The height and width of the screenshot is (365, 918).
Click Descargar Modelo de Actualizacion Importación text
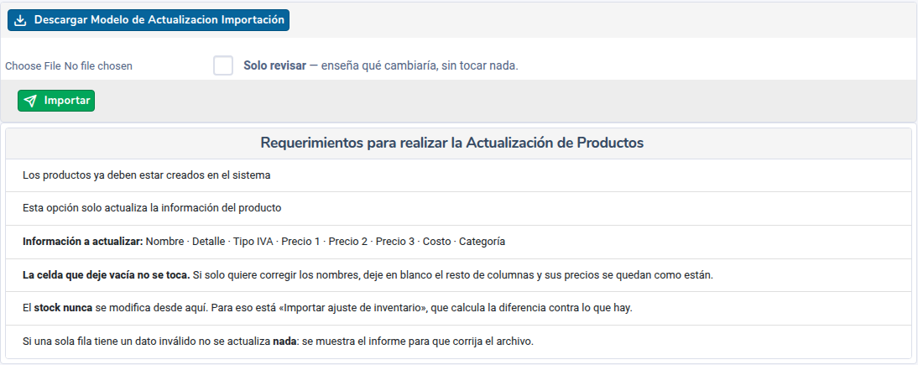159,20
